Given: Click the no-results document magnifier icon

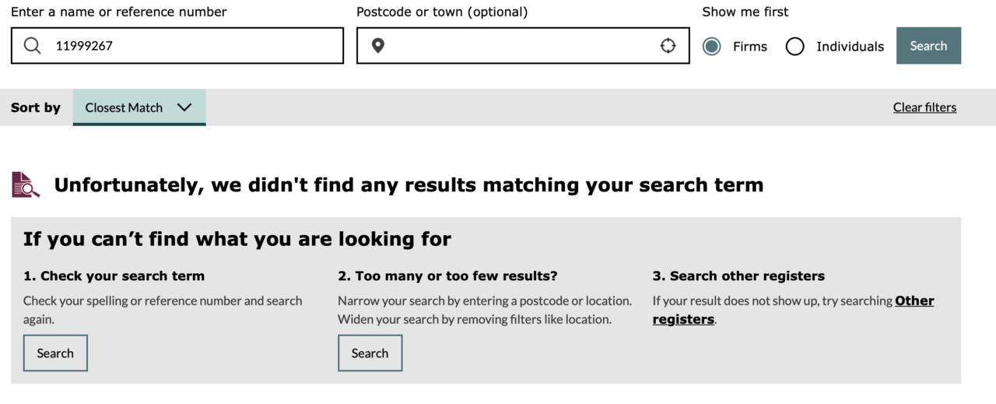Looking at the screenshot, I should (26, 184).
